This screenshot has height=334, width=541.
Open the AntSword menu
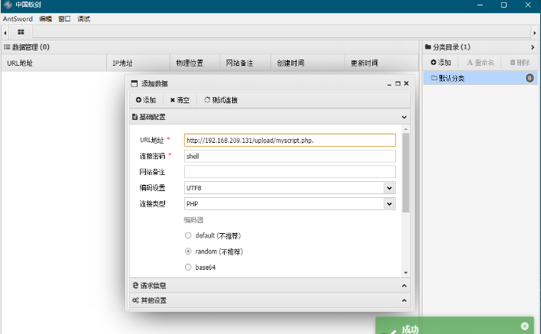click(x=18, y=19)
